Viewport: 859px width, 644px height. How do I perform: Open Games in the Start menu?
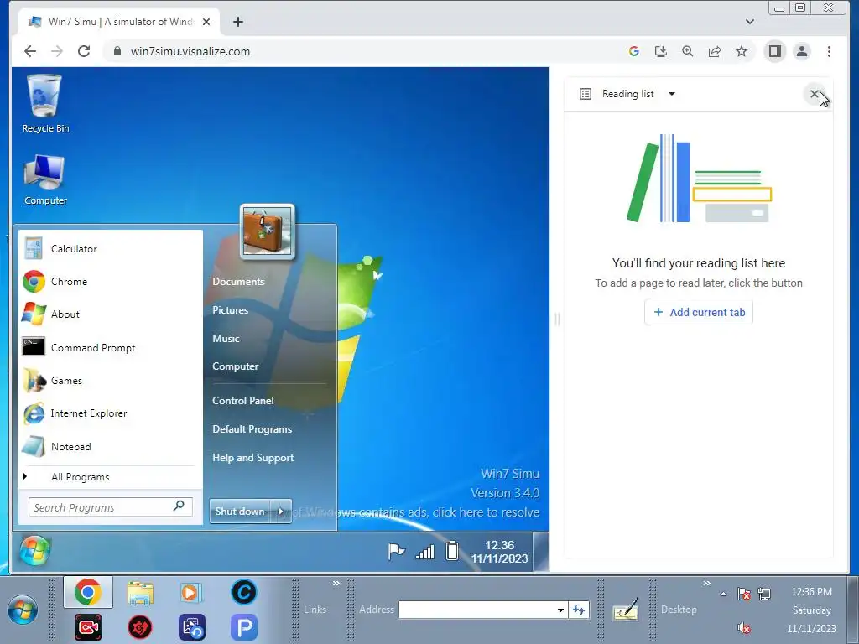click(x=112, y=380)
